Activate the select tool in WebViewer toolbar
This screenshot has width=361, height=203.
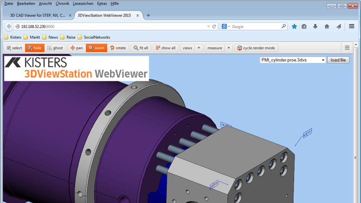coord(14,48)
